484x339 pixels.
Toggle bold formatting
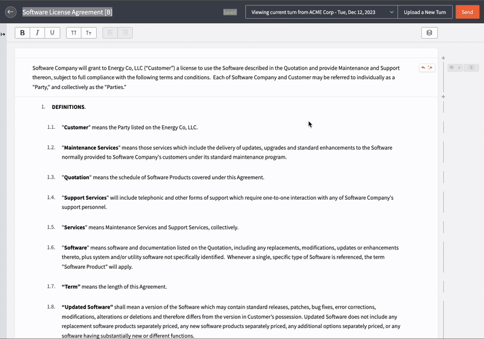[x=22, y=33]
